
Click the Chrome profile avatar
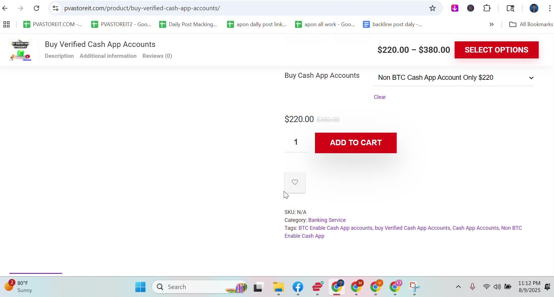click(x=534, y=8)
